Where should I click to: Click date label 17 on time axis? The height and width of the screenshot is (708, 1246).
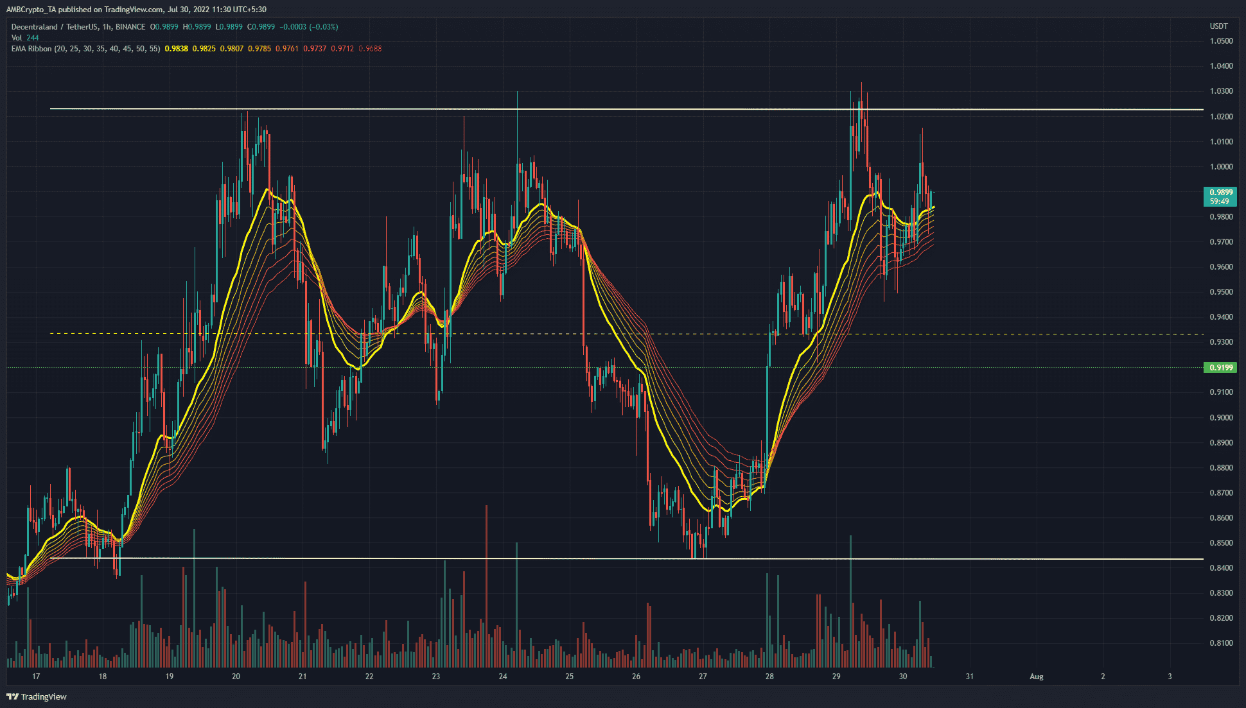pyautogui.click(x=36, y=677)
